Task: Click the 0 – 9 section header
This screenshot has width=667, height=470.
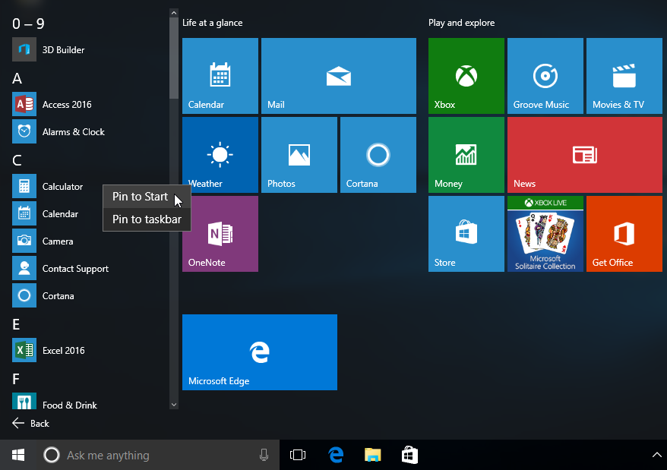Action: click(28, 24)
